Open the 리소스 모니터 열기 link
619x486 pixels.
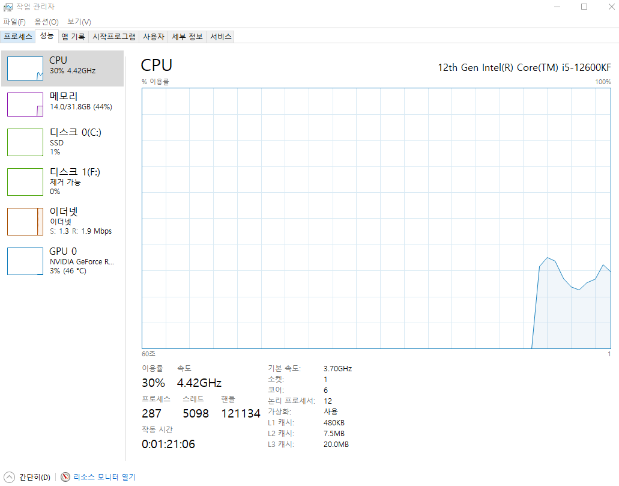coord(104,477)
